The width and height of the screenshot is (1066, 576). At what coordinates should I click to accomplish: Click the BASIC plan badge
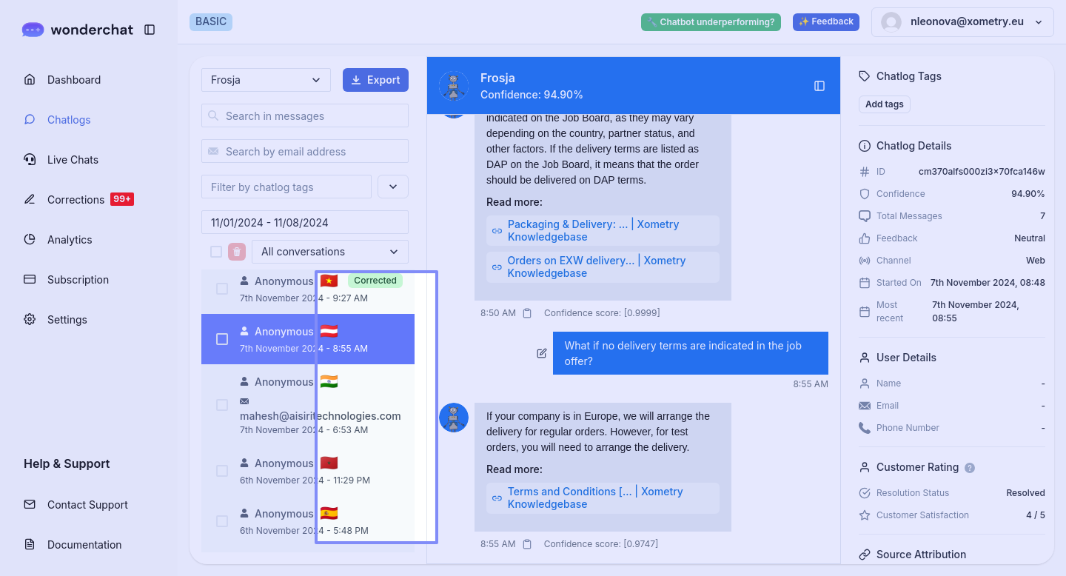click(211, 22)
